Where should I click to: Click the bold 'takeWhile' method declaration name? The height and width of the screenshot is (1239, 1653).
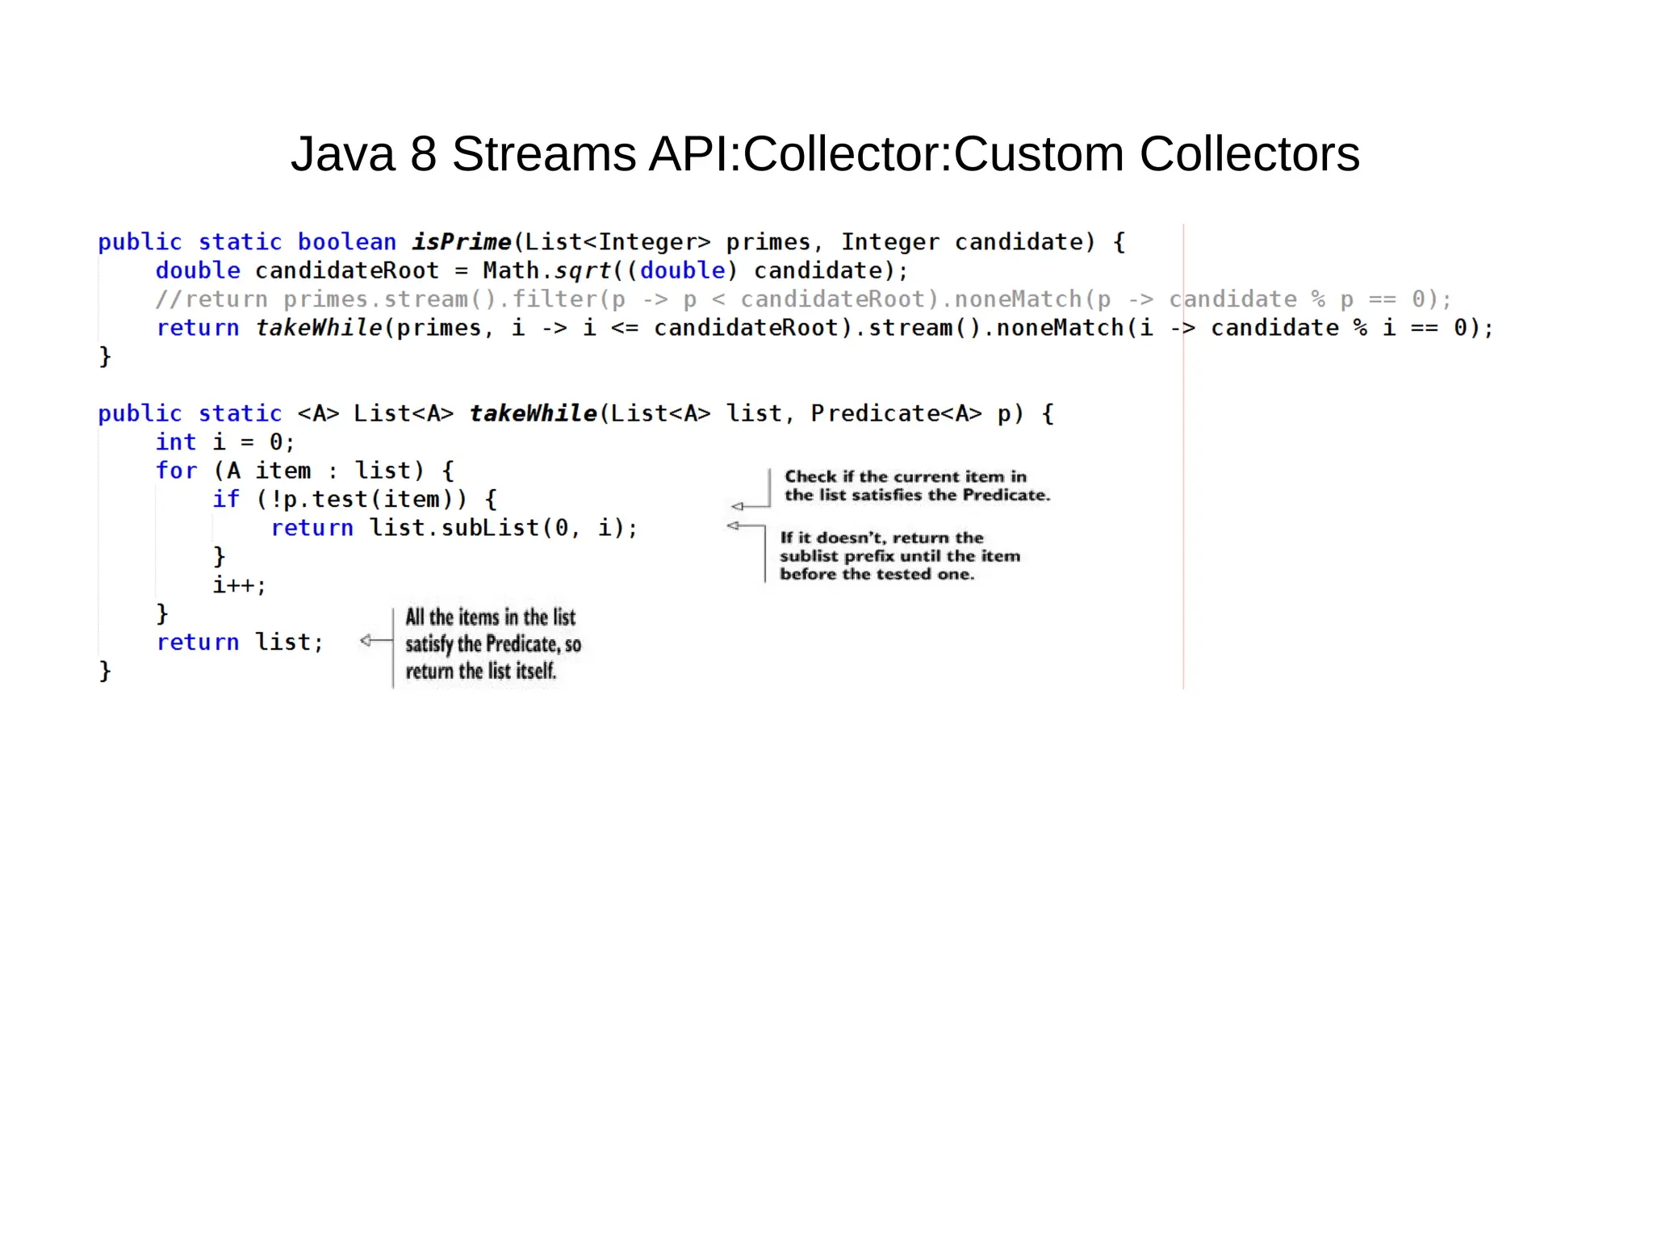[x=533, y=413]
